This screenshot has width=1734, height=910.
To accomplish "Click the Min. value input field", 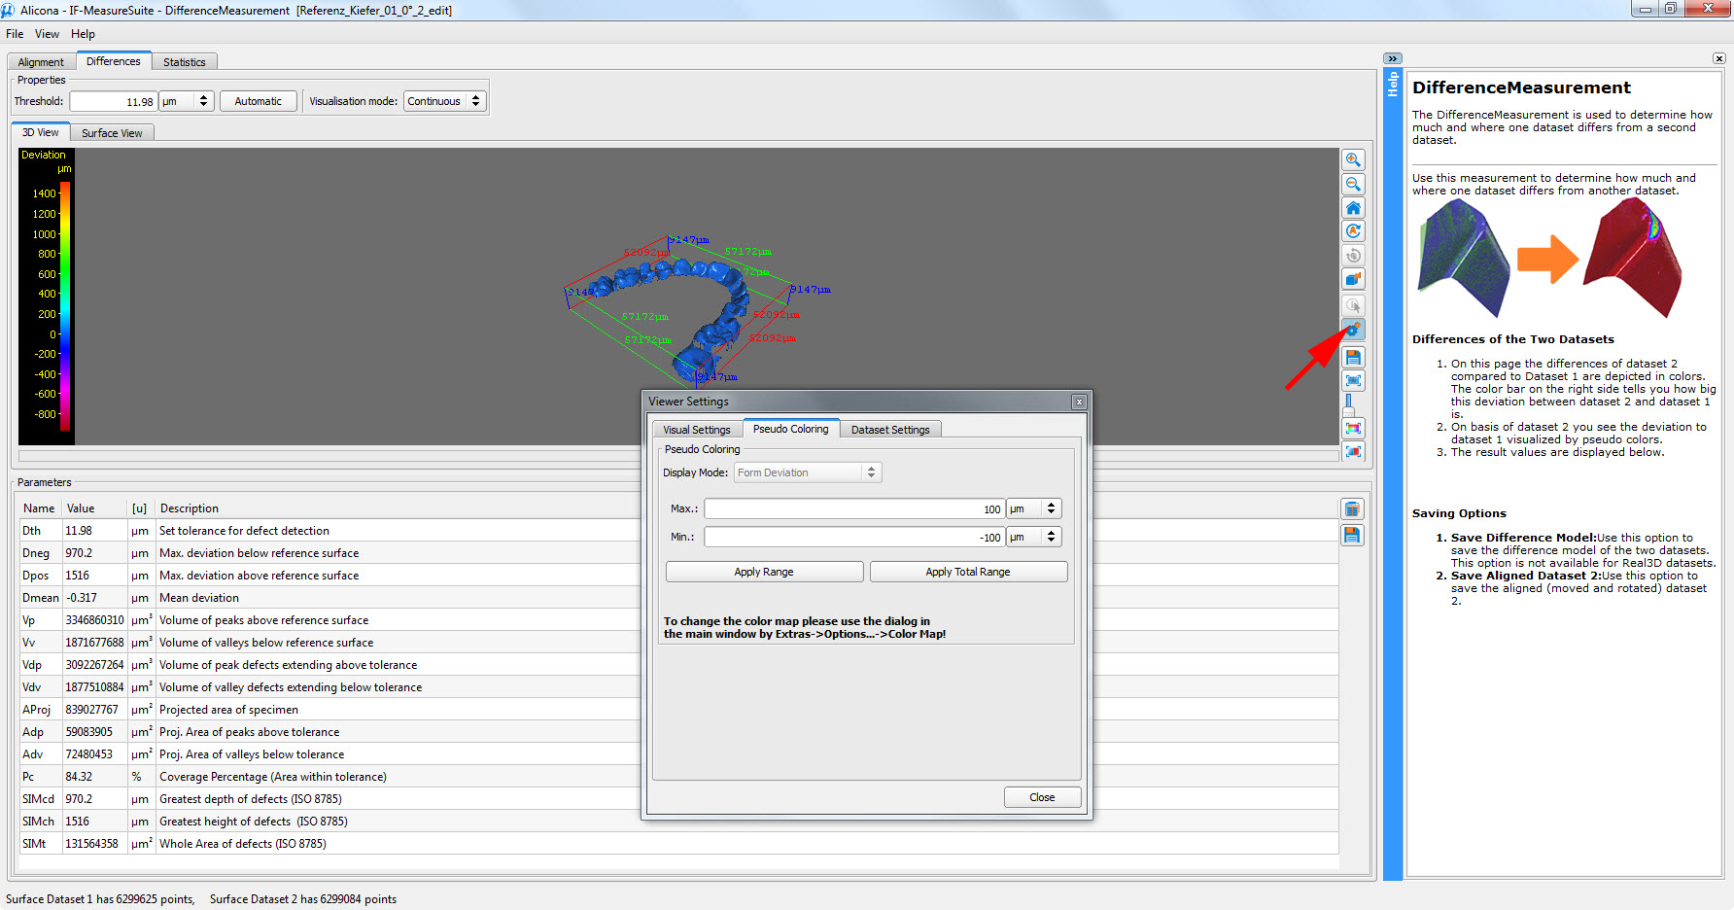I will pos(854,537).
